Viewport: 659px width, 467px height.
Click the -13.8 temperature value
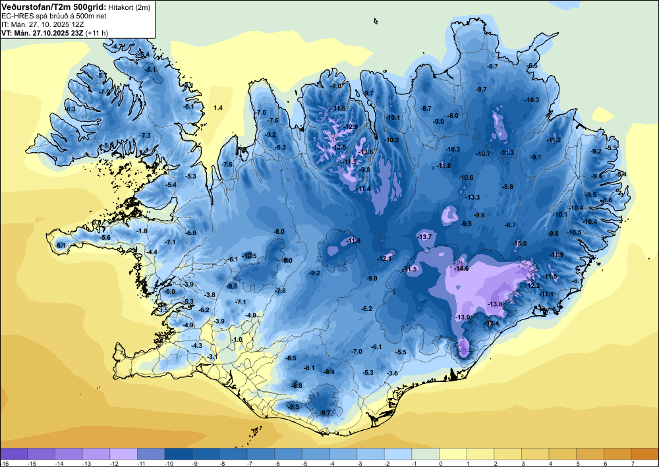[495, 304]
